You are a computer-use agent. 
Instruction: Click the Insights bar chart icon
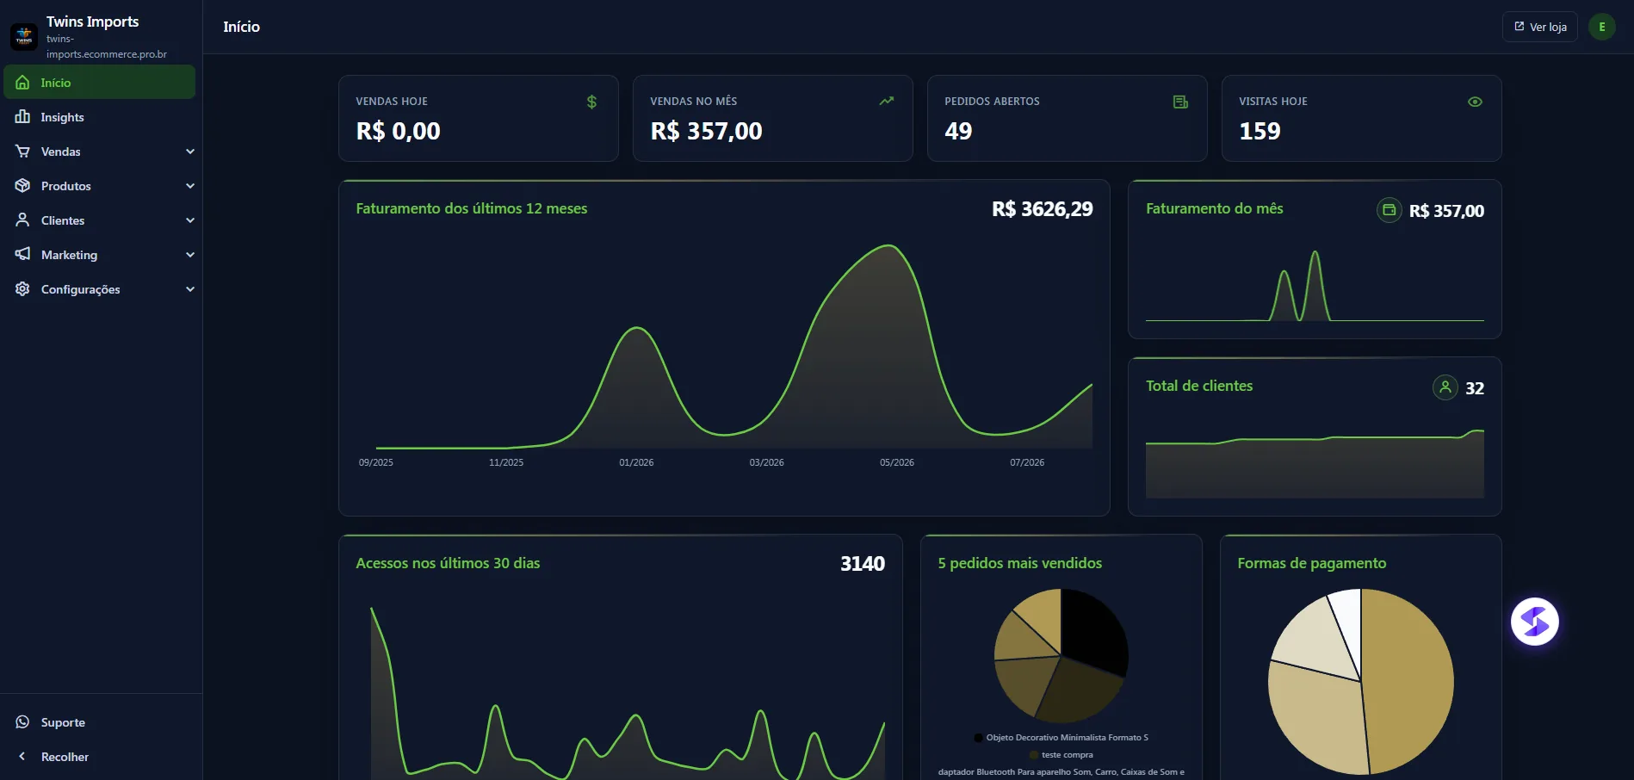(x=23, y=117)
